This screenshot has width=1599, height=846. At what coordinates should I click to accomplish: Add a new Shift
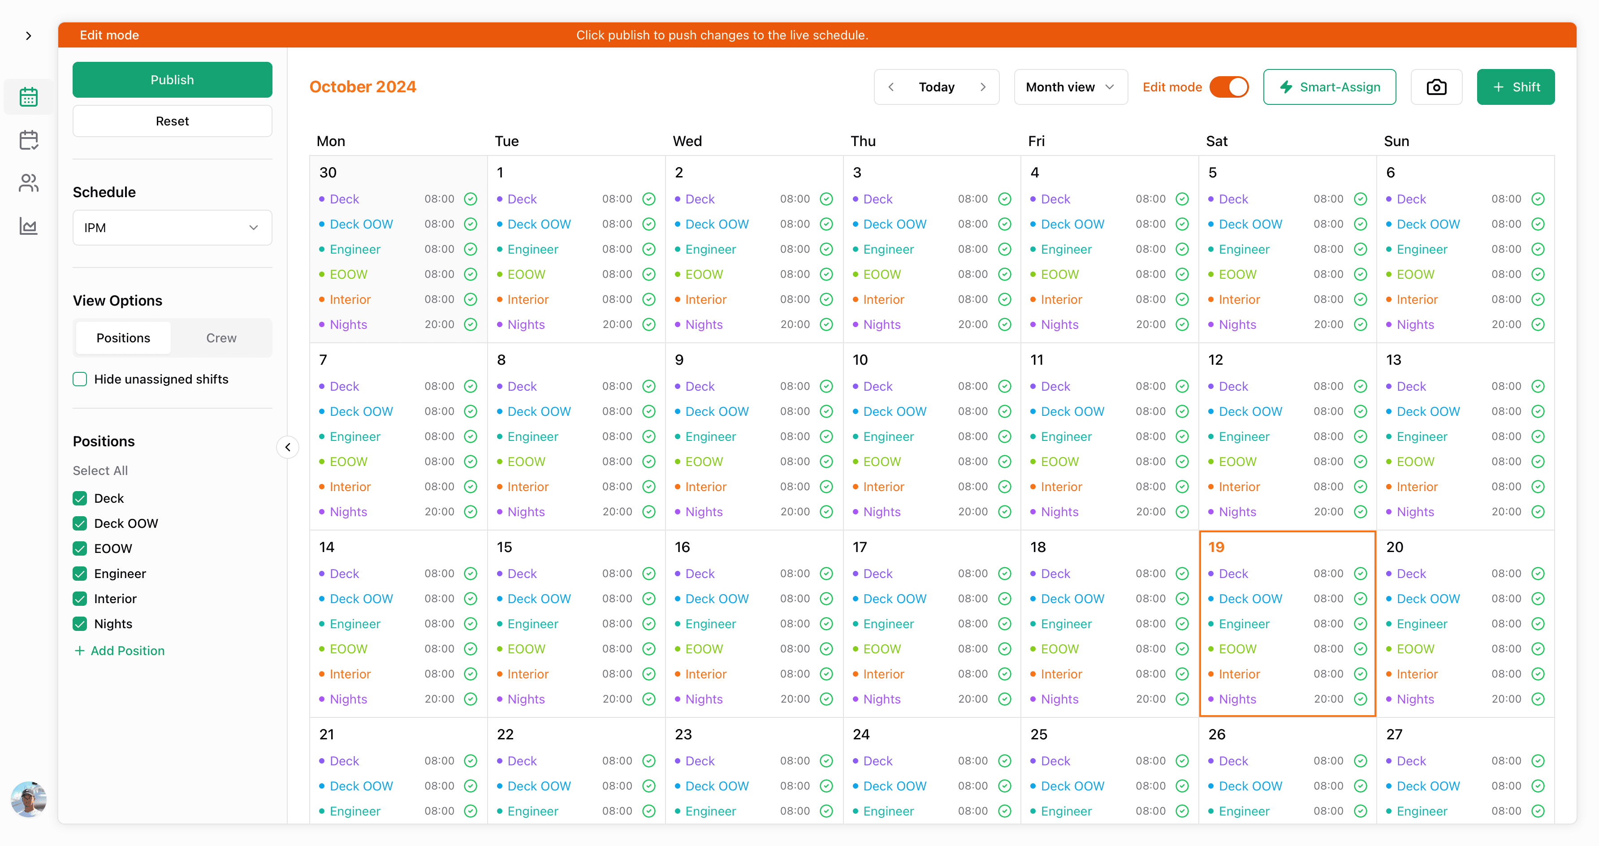[1515, 87]
